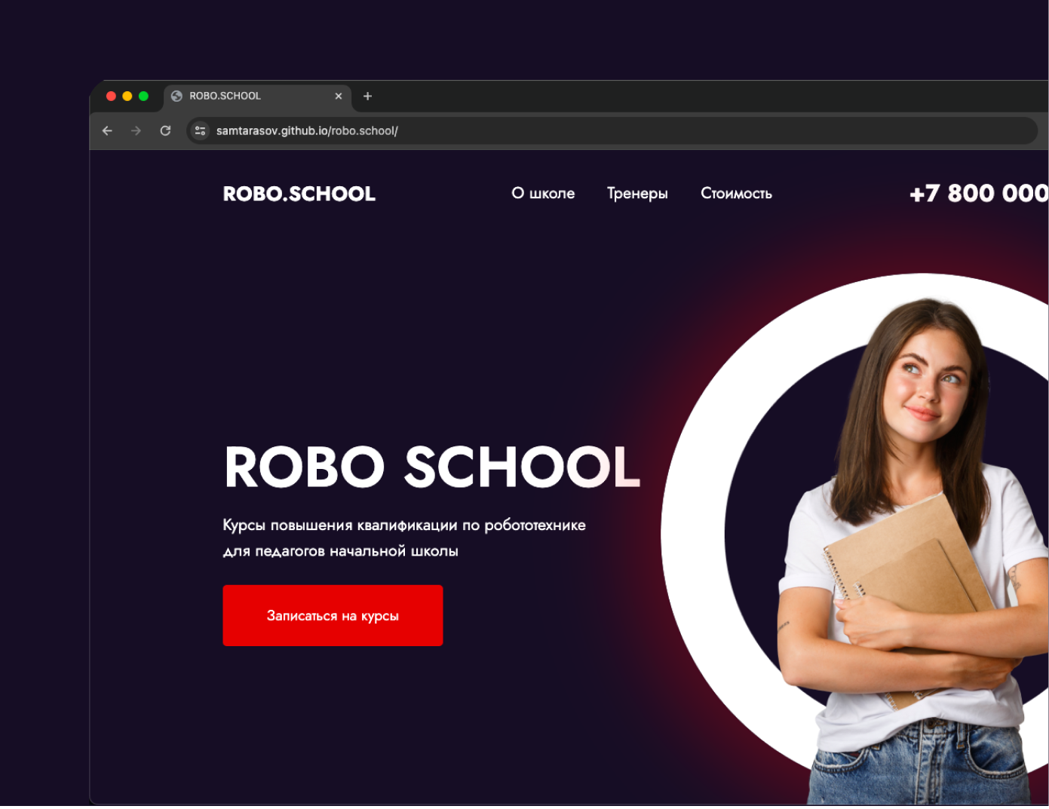Click the large ROBO SCHOOL hero heading

pos(432,466)
